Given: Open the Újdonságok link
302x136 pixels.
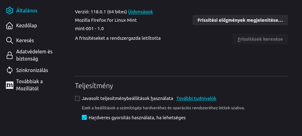Looking at the screenshot, I should (x=140, y=12).
